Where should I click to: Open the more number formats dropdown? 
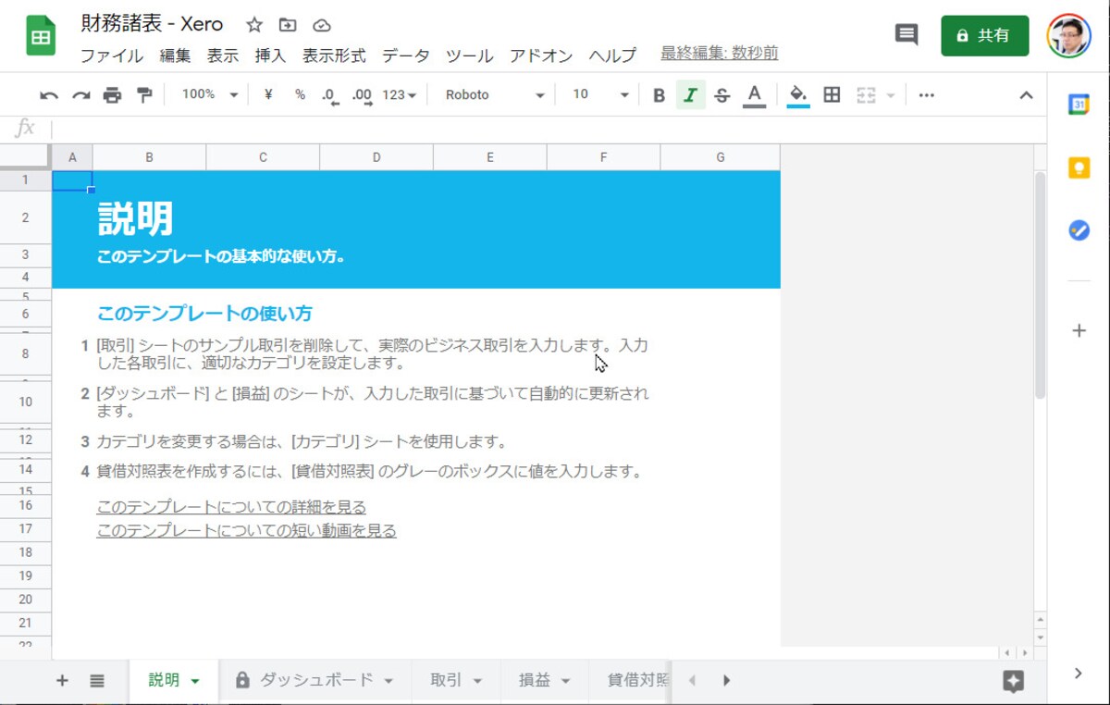point(399,94)
